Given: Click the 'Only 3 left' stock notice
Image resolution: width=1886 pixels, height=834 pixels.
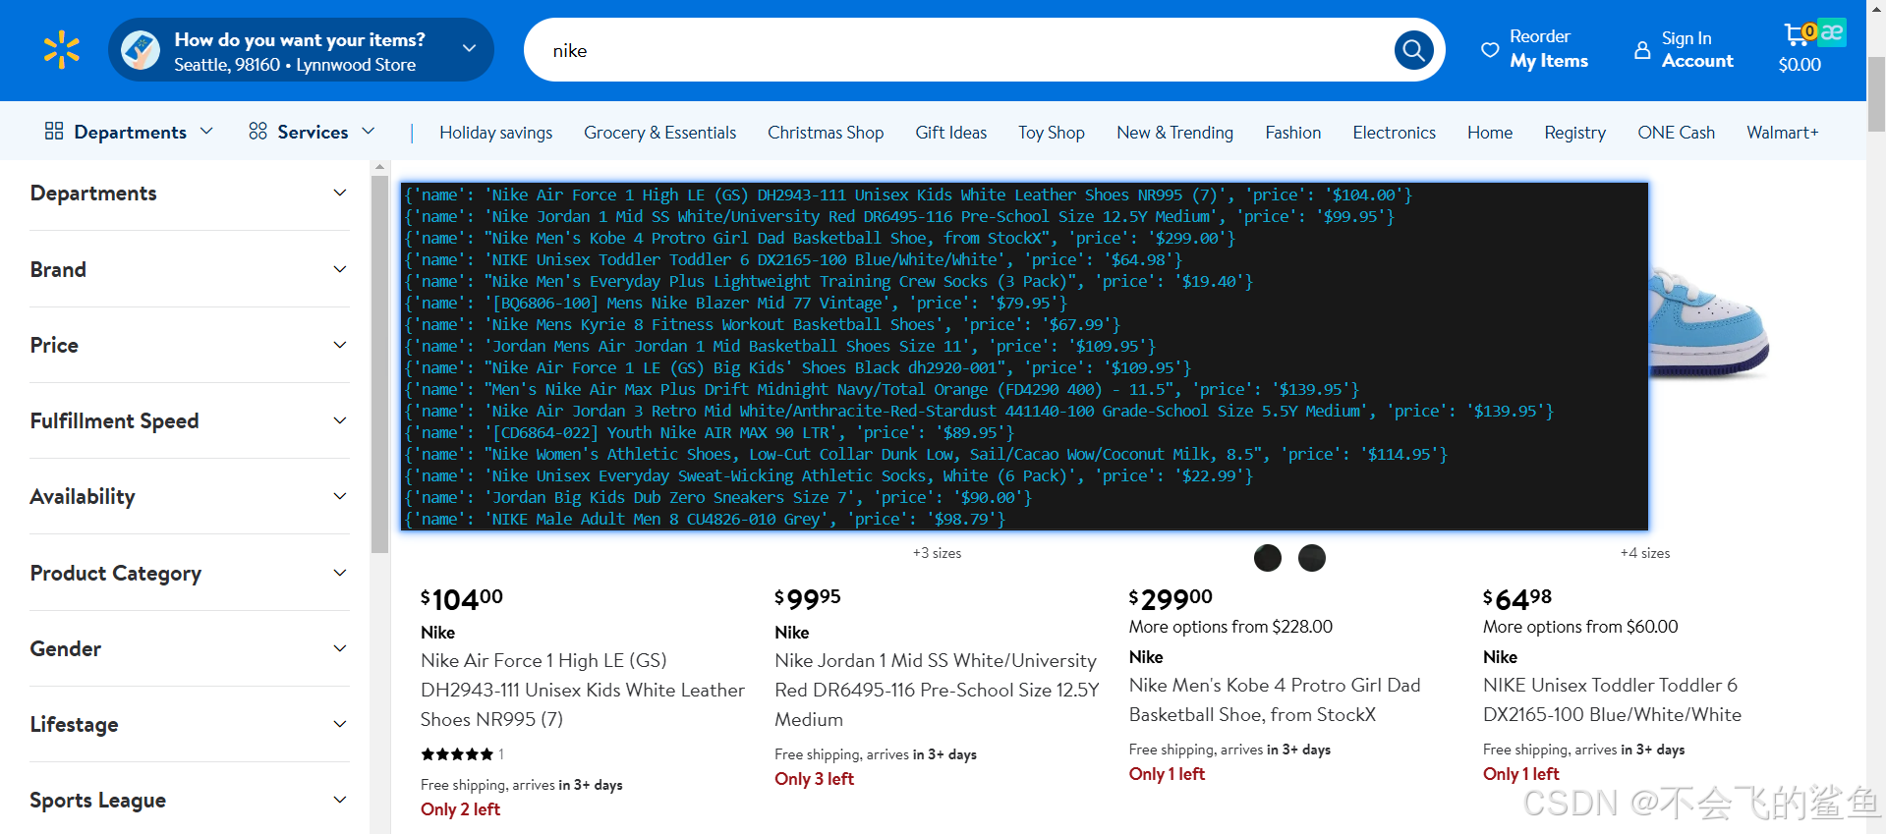Looking at the screenshot, I should (x=814, y=779).
